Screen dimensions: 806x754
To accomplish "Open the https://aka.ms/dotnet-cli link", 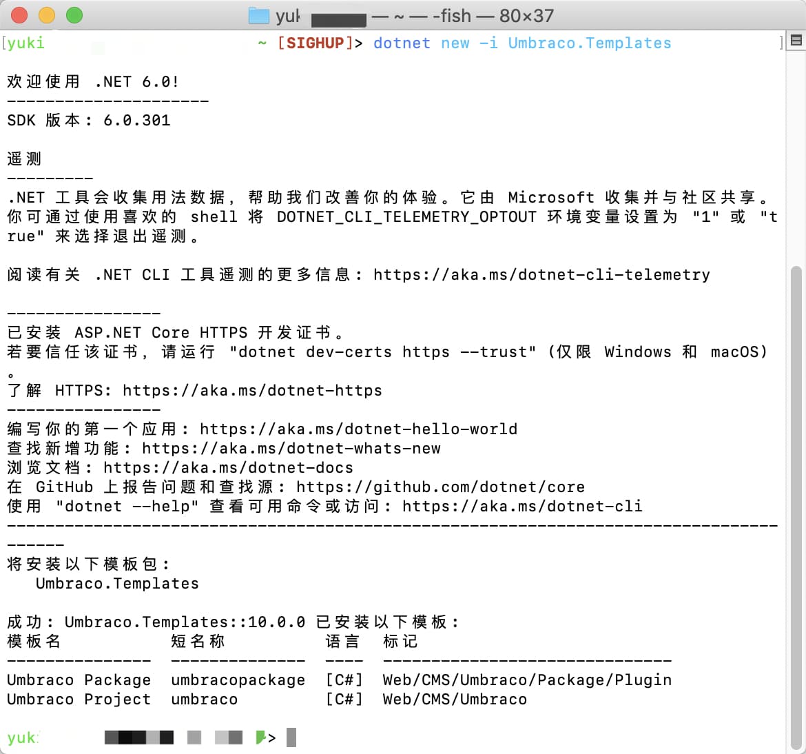I will [522, 506].
